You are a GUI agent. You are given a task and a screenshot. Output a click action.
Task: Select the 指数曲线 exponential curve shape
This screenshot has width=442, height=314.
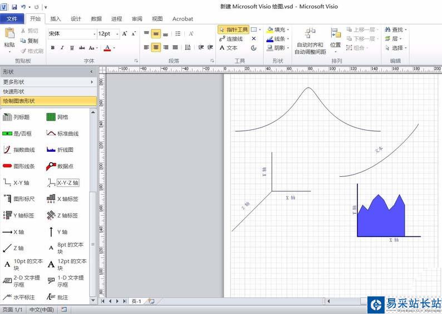coord(19,149)
